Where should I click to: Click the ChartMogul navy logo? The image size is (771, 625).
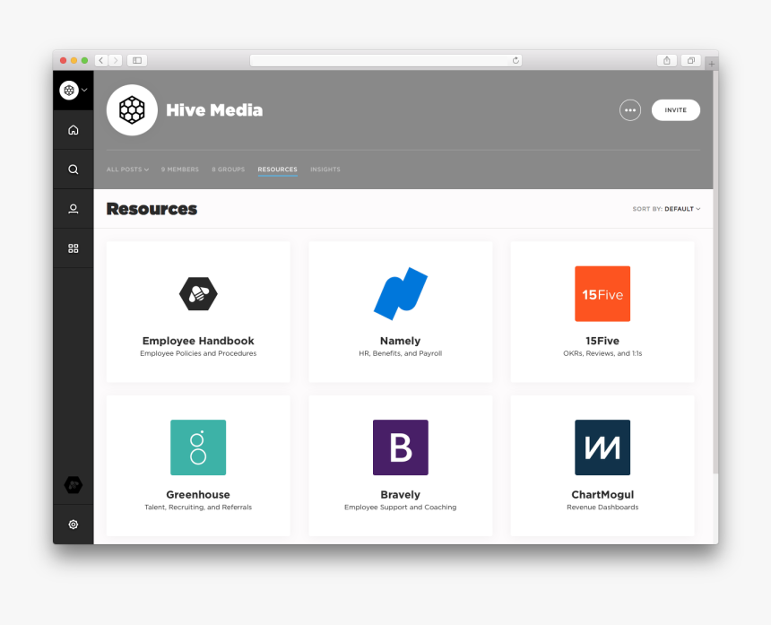tap(602, 447)
